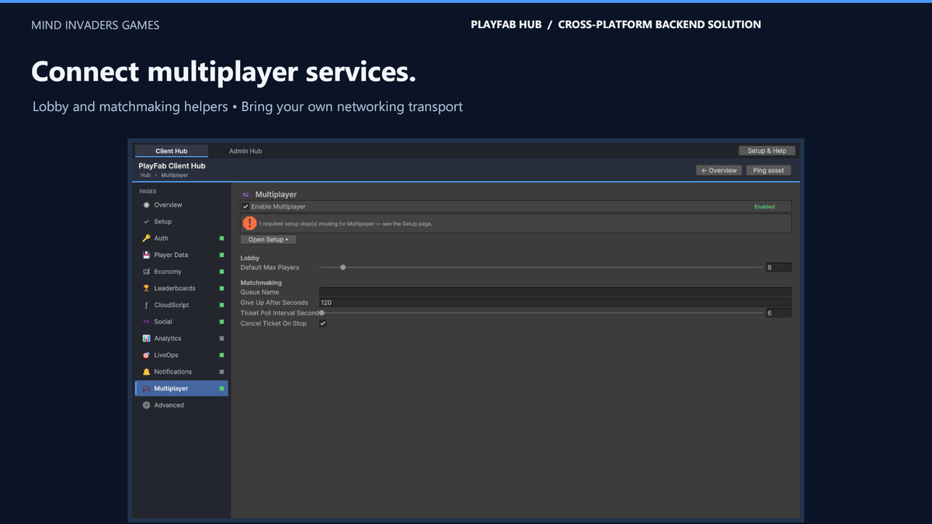Click the green status square beside Leaderboards
This screenshot has width=932, height=524.
221,288
